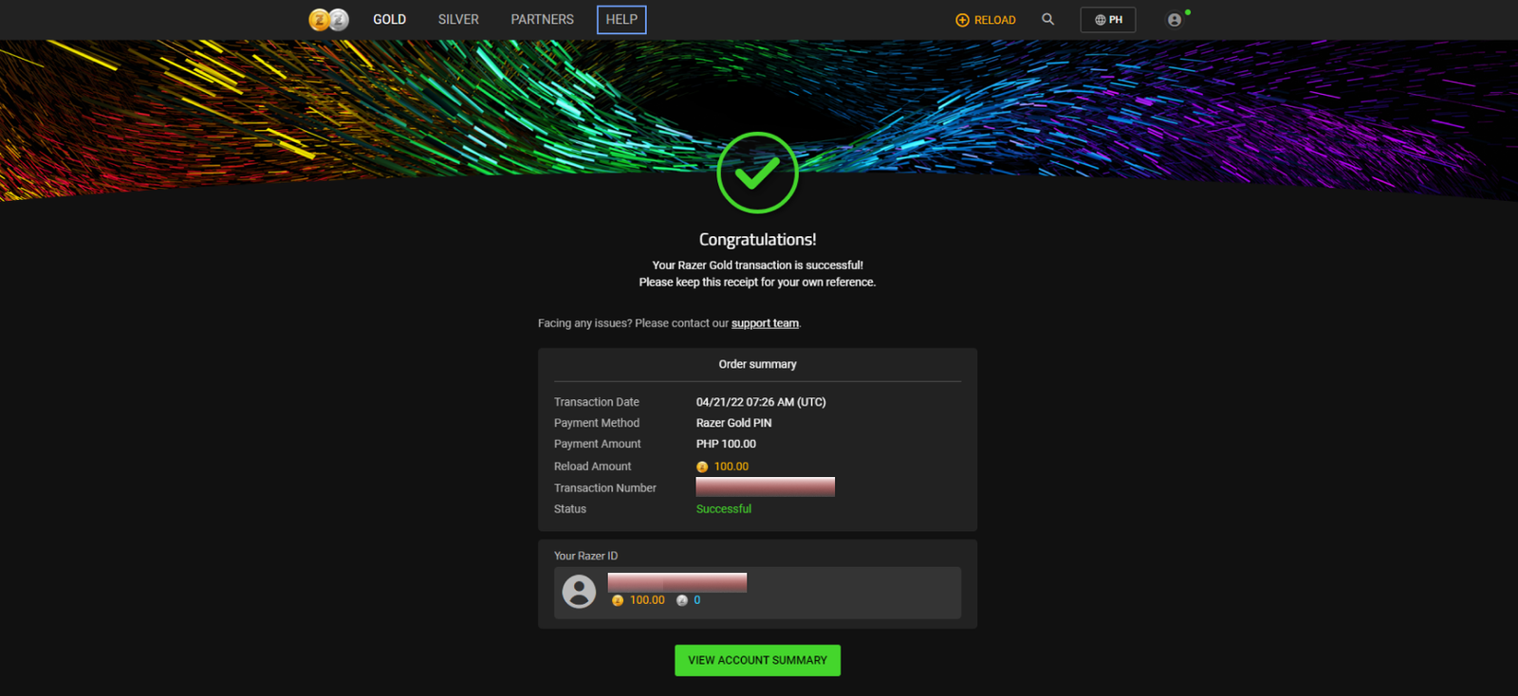Click the green success checkmark icon

click(757, 173)
